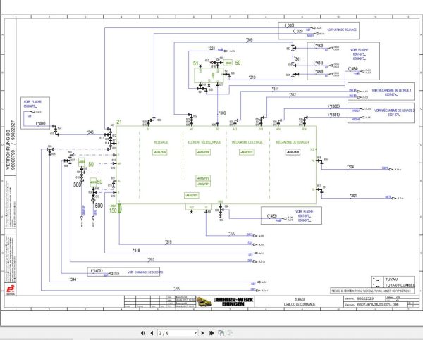Click the pipe label *309

pyautogui.click(x=250, y=40)
